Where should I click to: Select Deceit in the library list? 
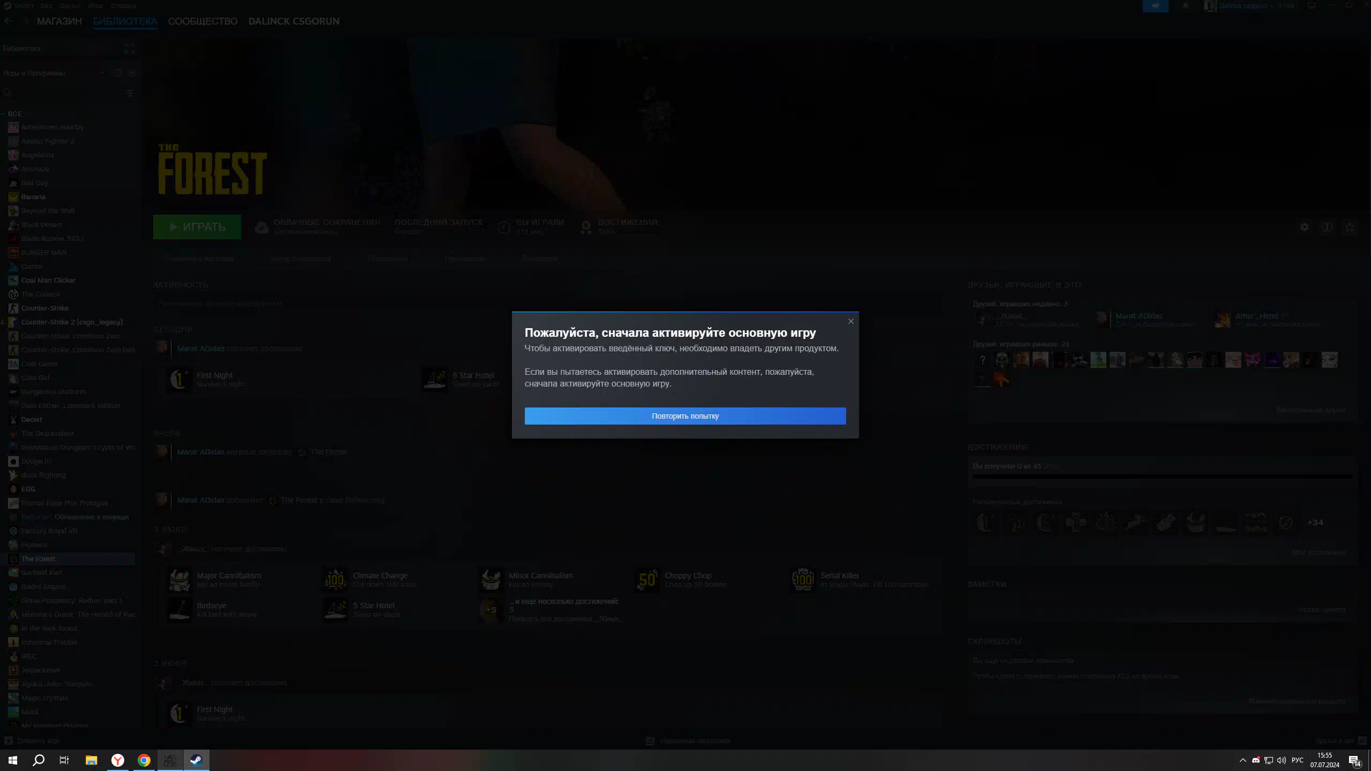(32, 420)
